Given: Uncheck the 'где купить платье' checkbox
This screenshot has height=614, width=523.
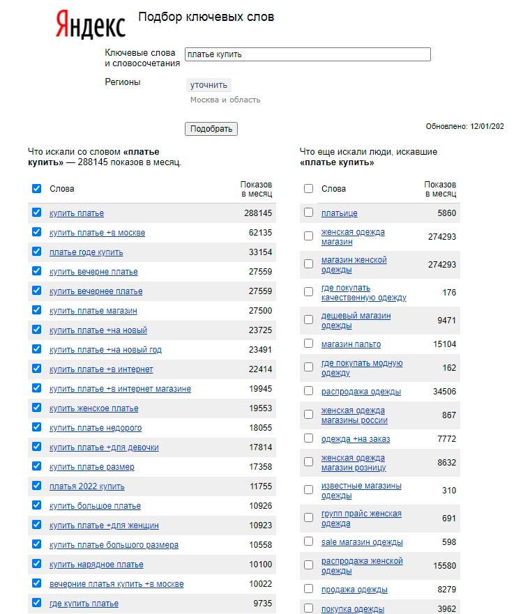Looking at the screenshot, I should click(x=37, y=603).
